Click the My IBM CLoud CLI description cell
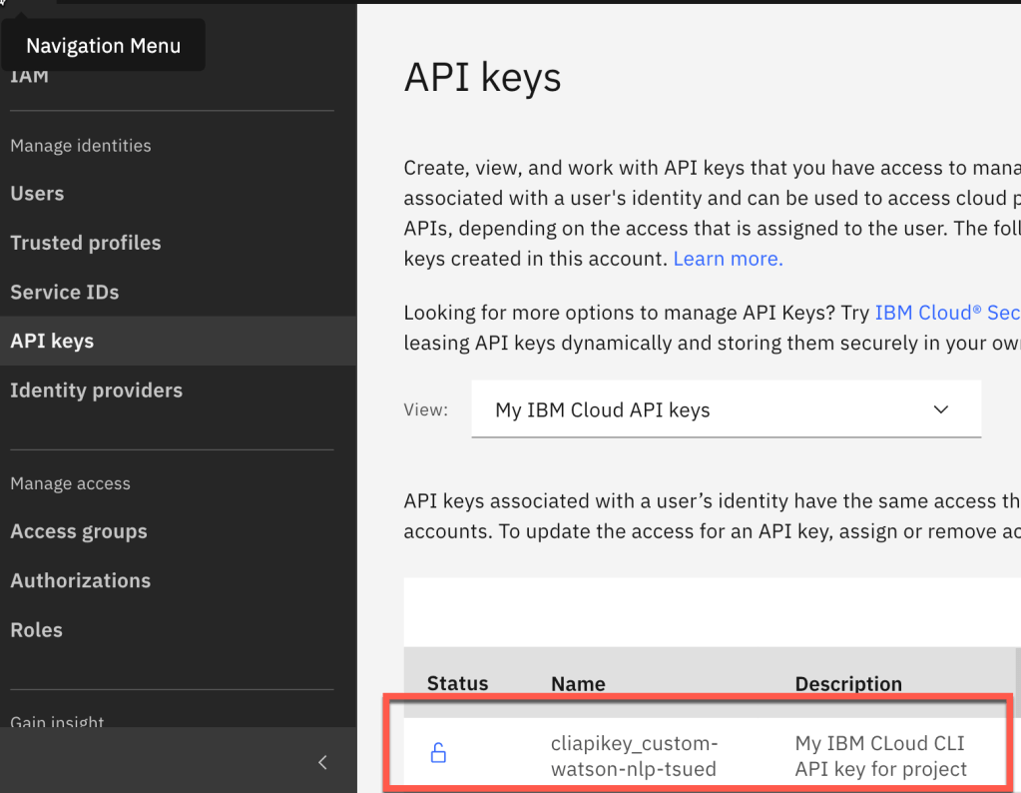Image resolution: width=1021 pixels, height=793 pixels. [x=880, y=756]
